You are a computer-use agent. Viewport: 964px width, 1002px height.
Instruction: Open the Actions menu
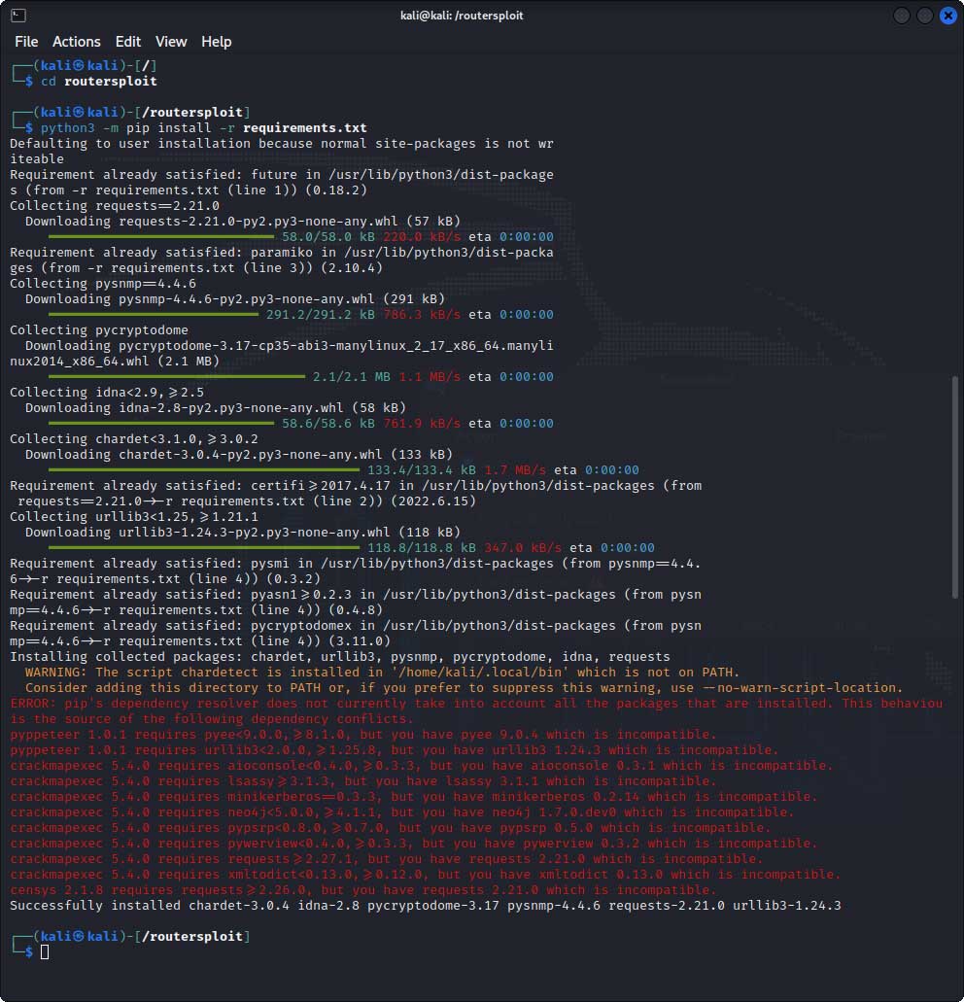coord(77,42)
